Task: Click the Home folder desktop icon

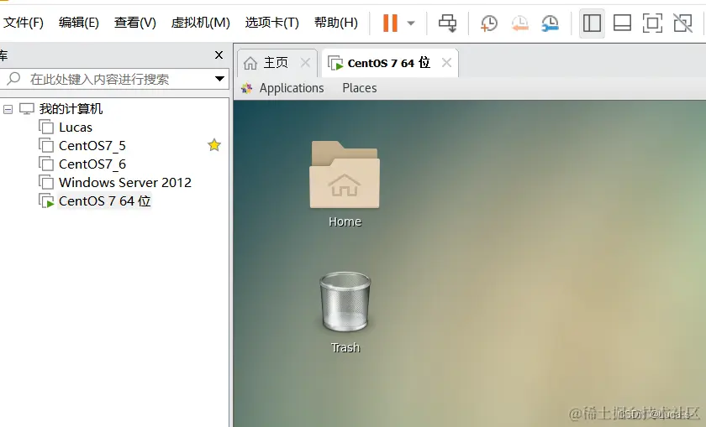Action: coord(345,174)
